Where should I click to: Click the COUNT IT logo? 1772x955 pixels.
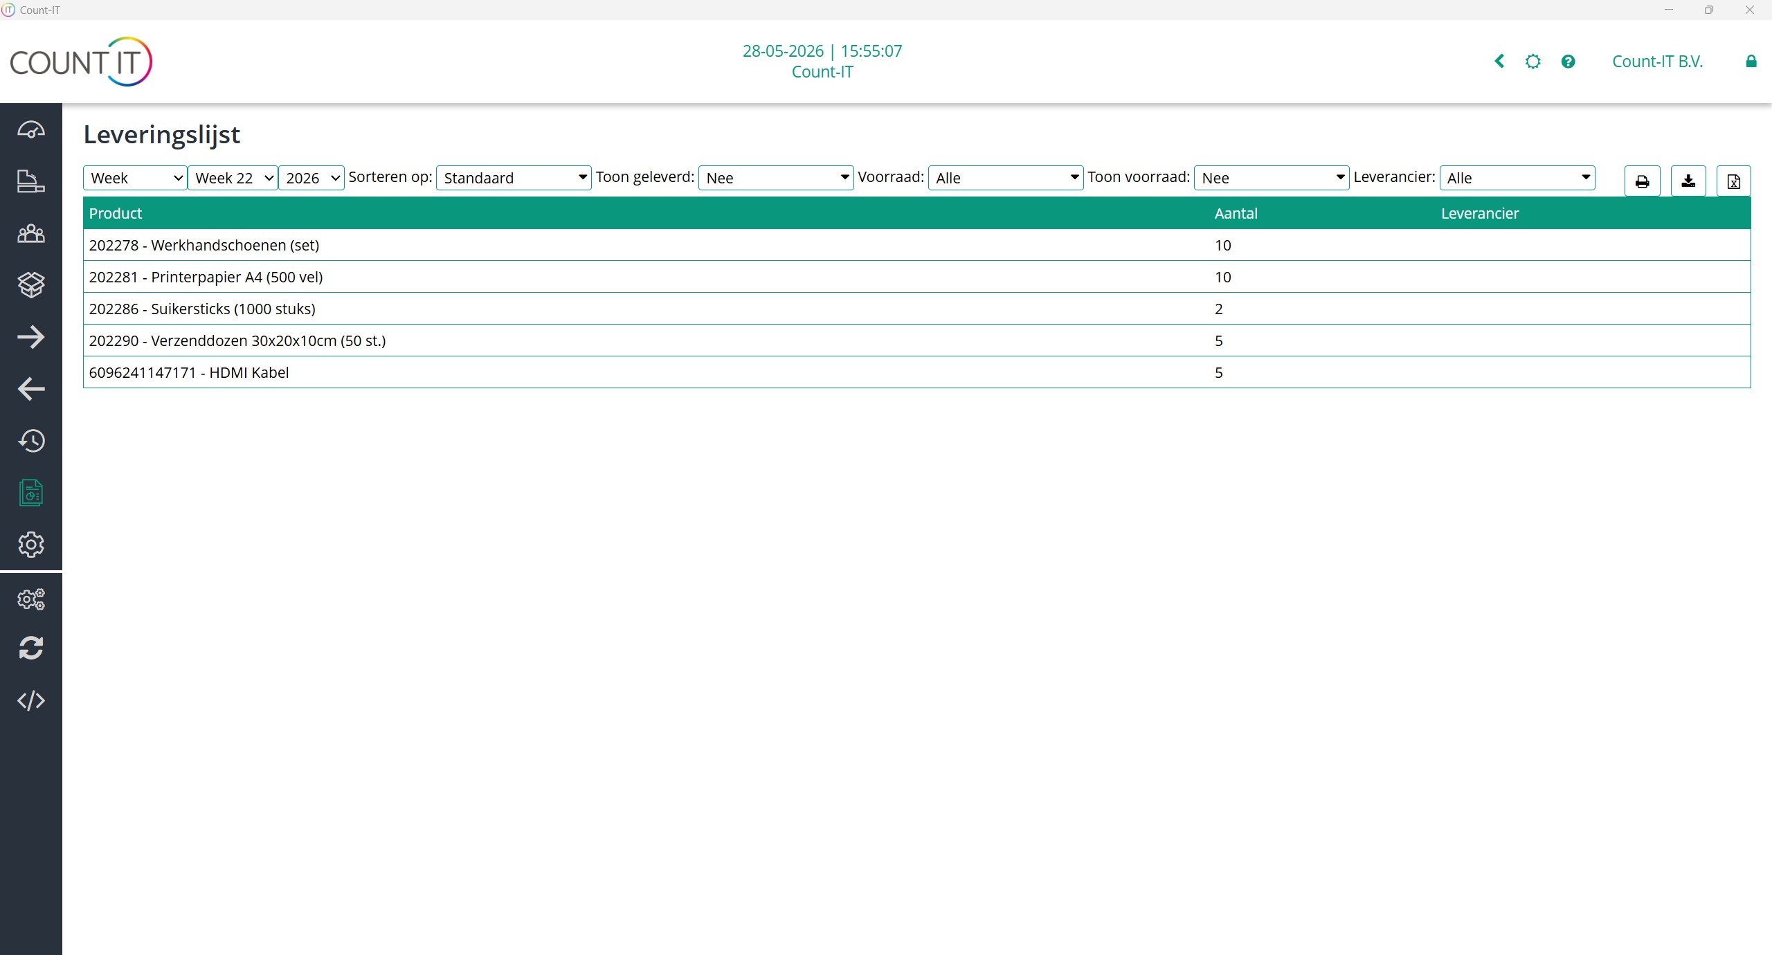tap(81, 62)
